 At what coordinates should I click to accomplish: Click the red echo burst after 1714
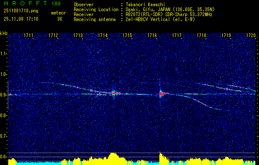114,93
